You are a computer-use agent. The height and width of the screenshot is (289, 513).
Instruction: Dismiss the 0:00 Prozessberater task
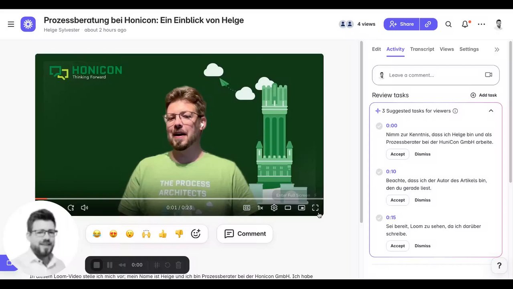pos(422,154)
